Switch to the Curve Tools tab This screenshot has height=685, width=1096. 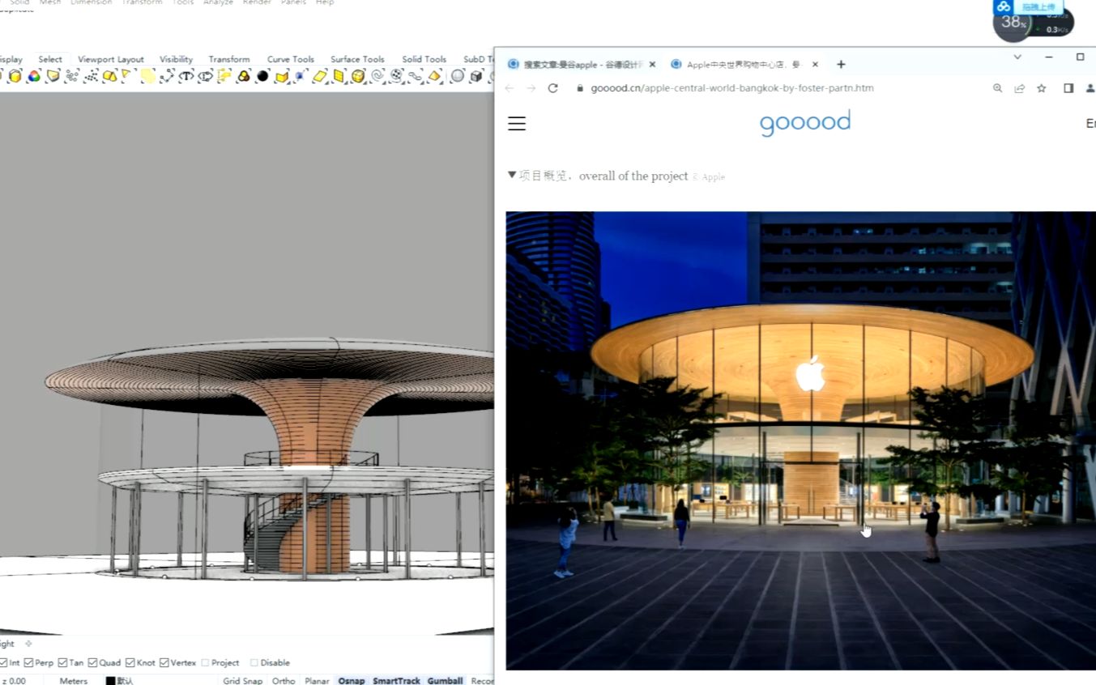[290, 59]
